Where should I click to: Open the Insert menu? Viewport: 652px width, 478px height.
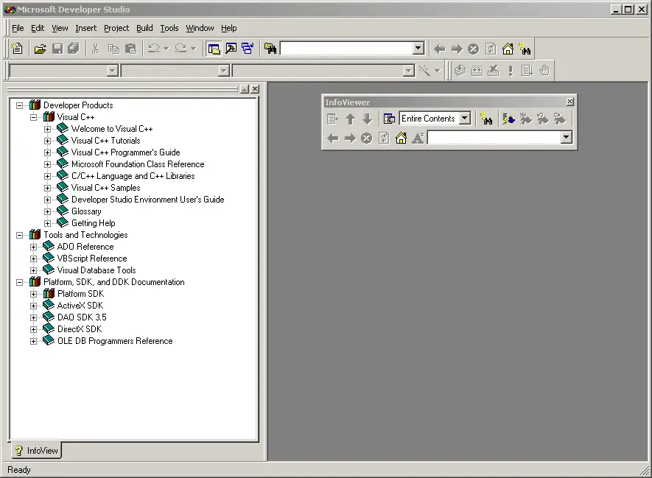click(85, 28)
